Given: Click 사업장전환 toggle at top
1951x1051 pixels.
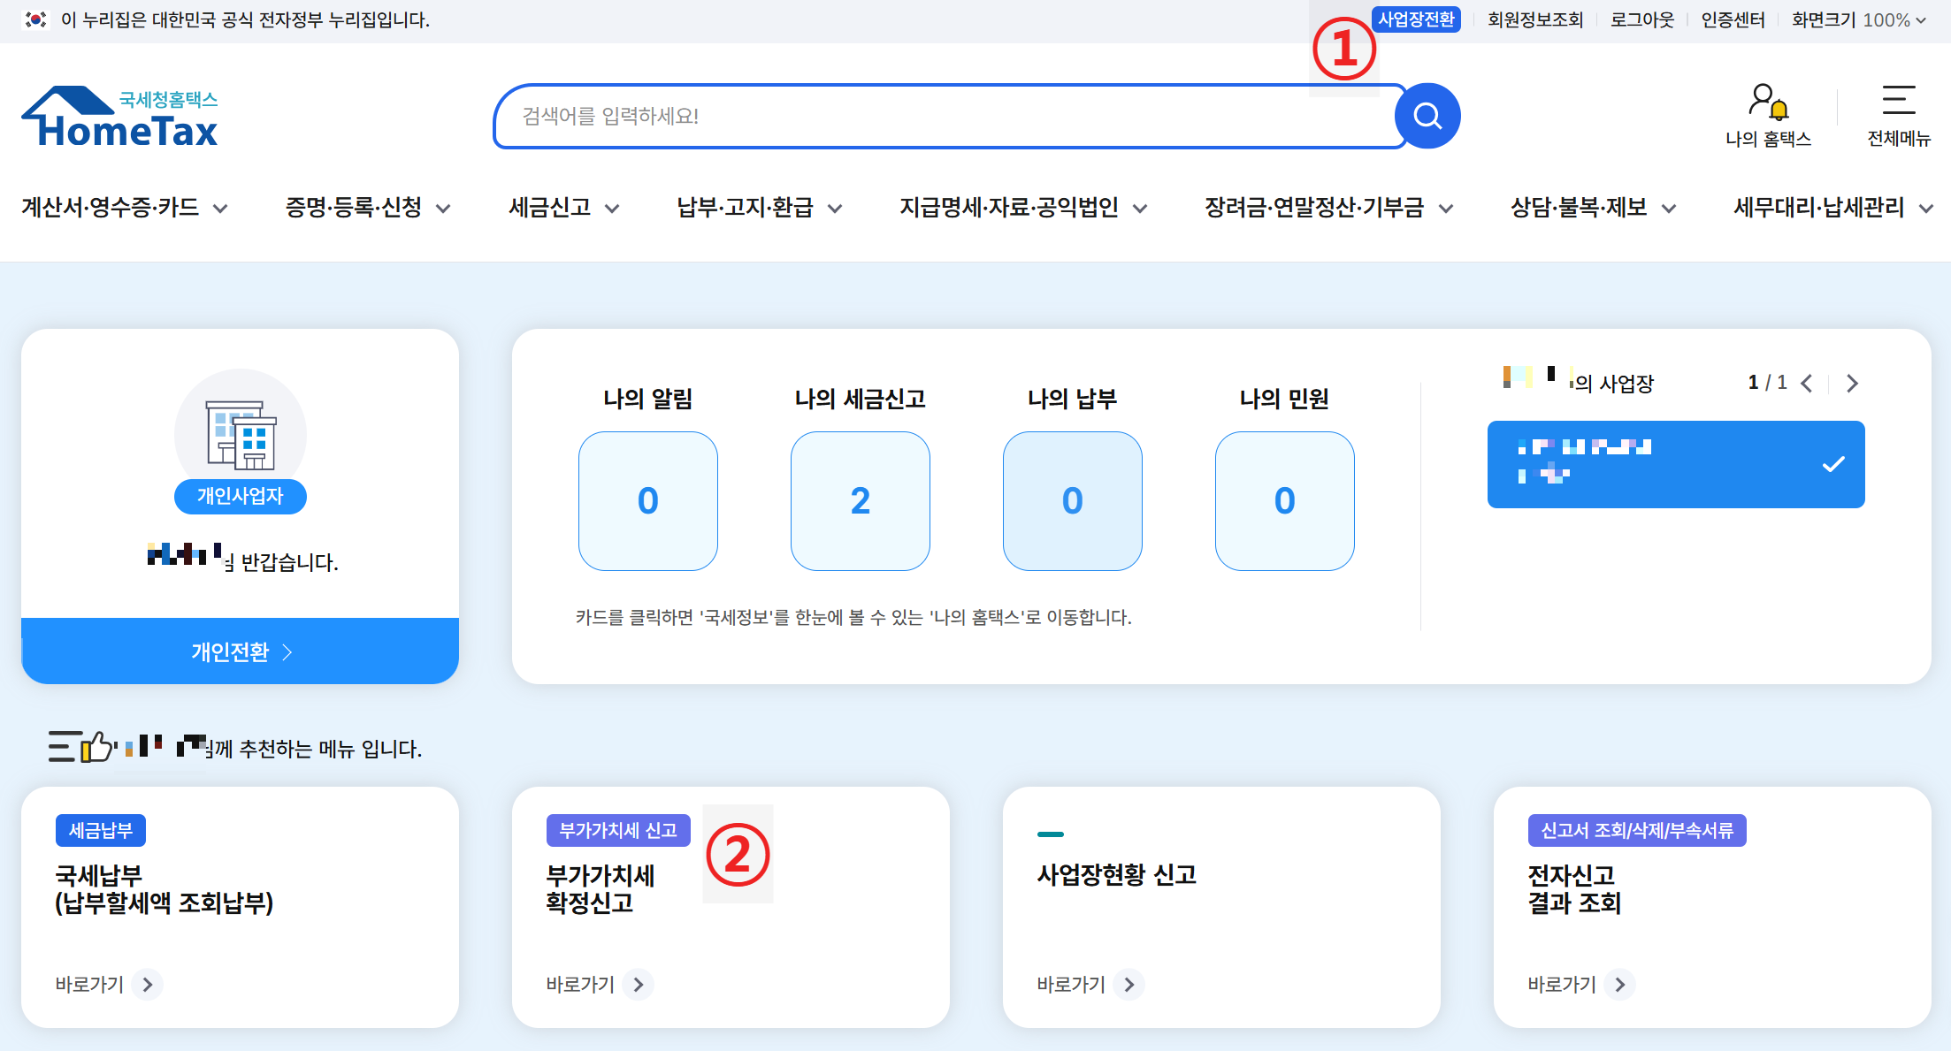Looking at the screenshot, I should click(x=1416, y=19).
